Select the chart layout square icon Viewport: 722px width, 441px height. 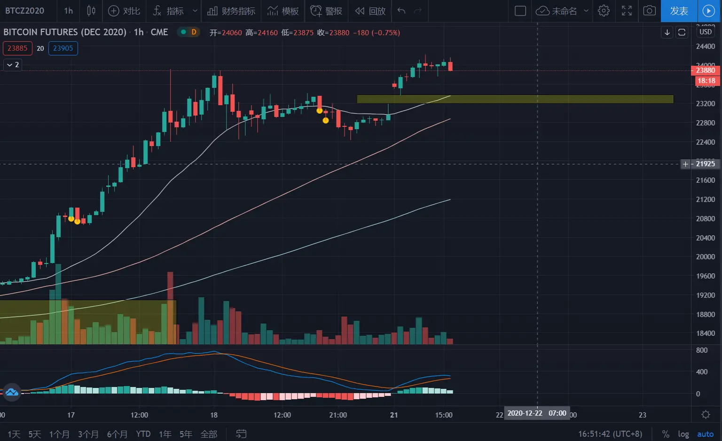coord(520,11)
